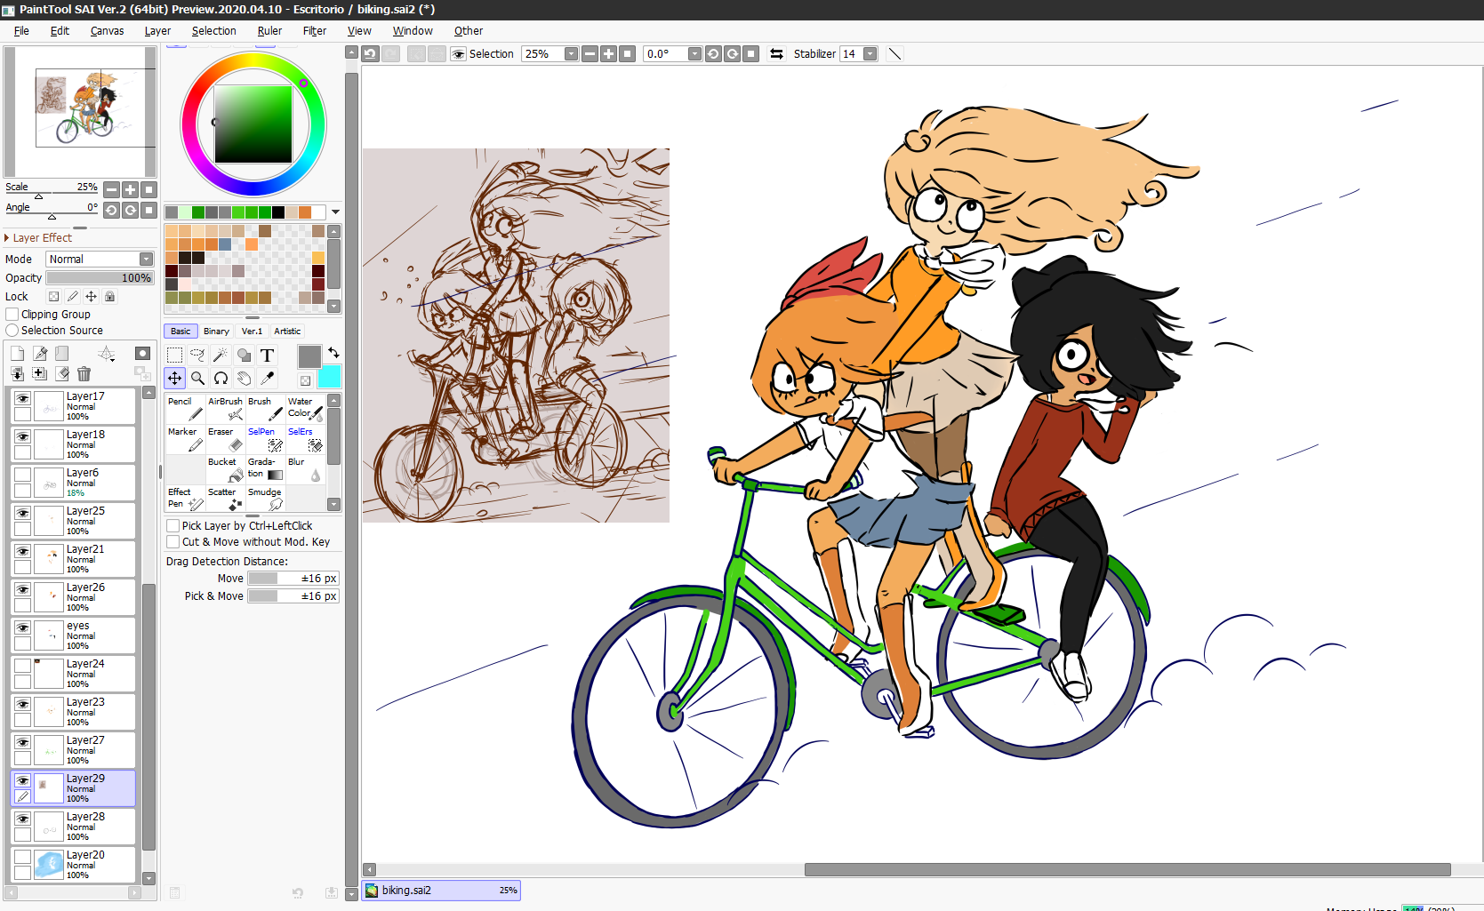Viewport: 1484px width, 911px height.
Task: Flip canvas view horizontally in the toolbar
Action: (776, 54)
